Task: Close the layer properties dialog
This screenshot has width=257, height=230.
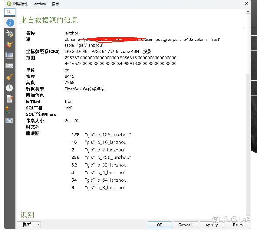Action: 246,4
